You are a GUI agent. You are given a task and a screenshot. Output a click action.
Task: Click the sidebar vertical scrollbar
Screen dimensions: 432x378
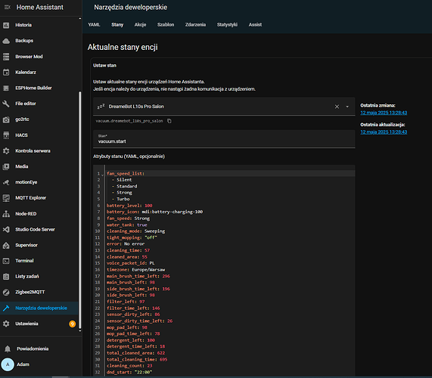click(x=80, y=209)
